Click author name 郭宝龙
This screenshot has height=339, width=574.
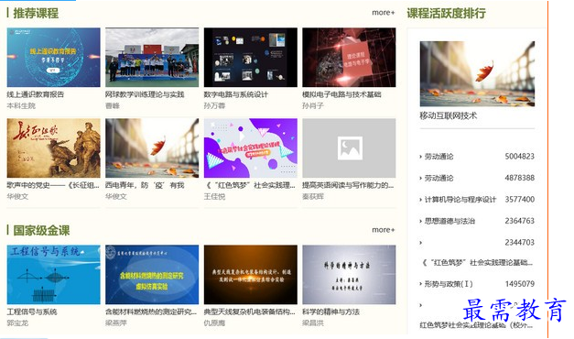coord(17,323)
